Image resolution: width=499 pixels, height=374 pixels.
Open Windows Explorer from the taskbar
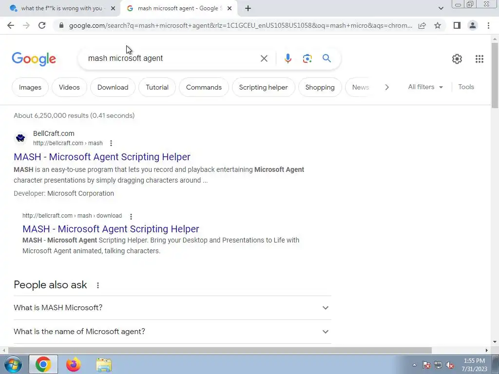click(104, 365)
